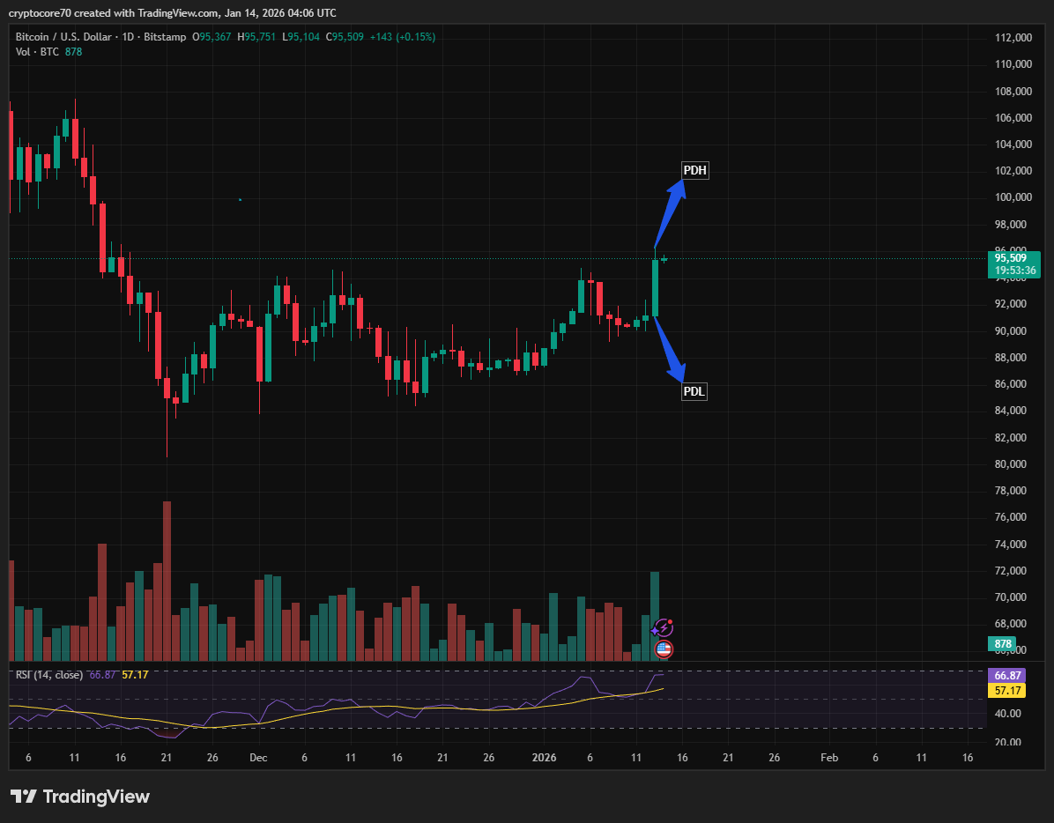Click the Bitstamp exchange label

tap(165, 37)
